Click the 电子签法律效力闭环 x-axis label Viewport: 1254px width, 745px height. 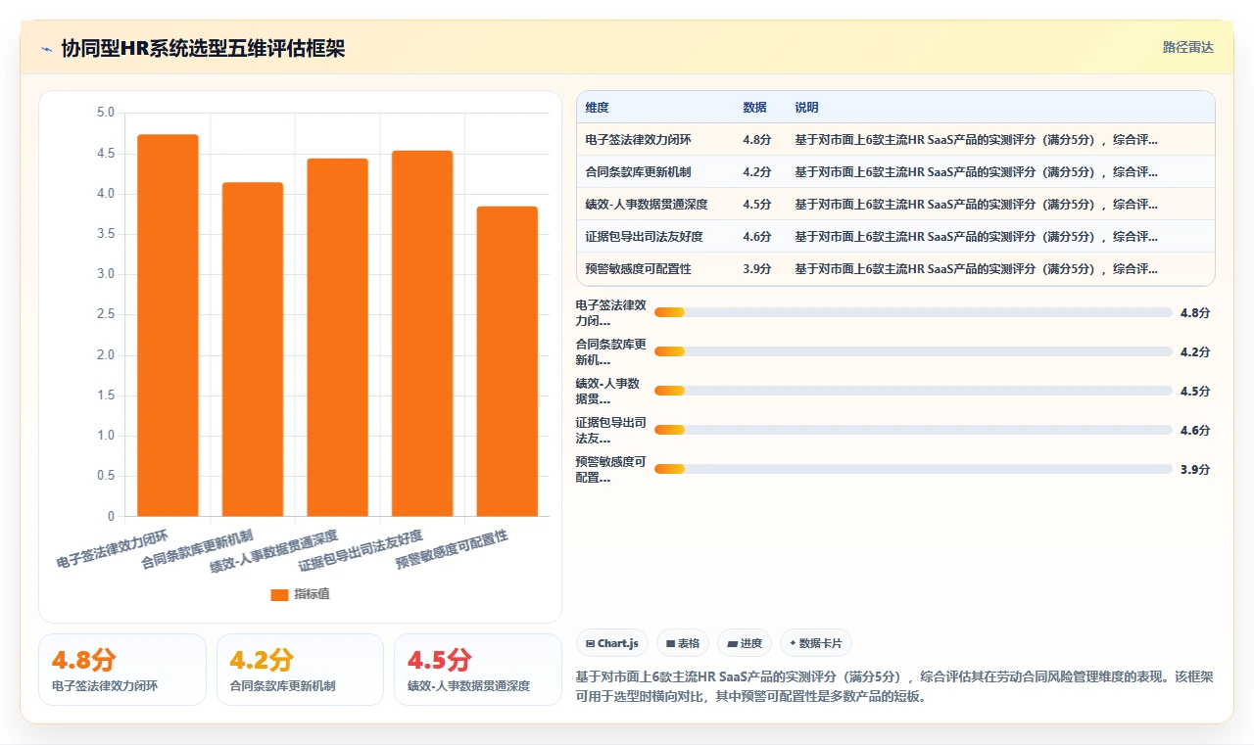pos(113,549)
